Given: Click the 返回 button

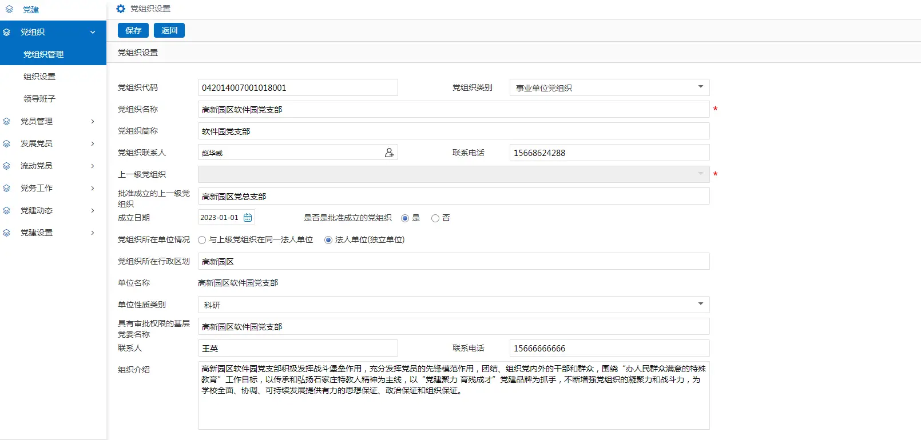Looking at the screenshot, I should point(169,30).
